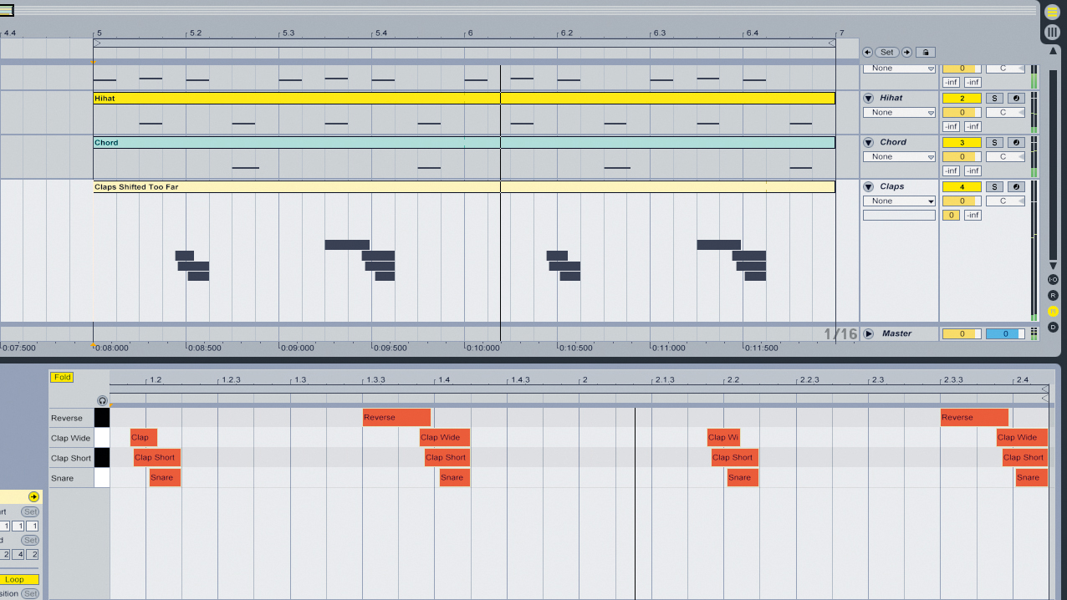Adjust the Claps track volume slider

tap(962, 201)
